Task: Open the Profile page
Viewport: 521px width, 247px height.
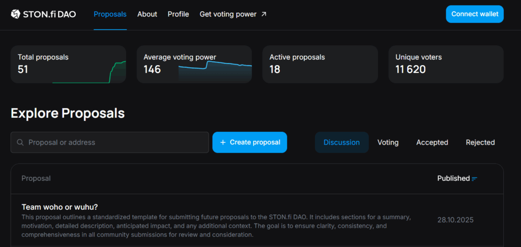Action: pyautogui.click(x=178, y=14)
